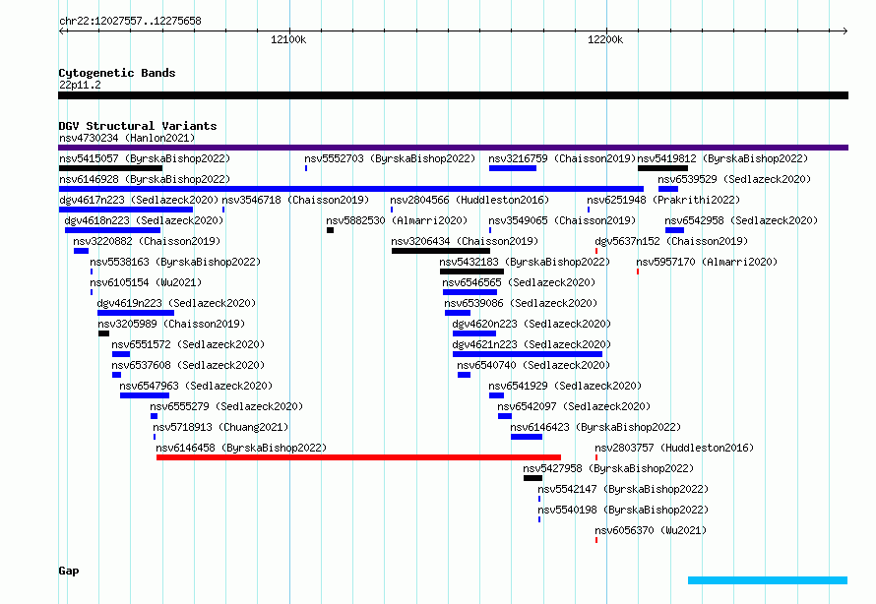Image resolution: width=876 pixels, height=604 pixels.
Task: Open nsv6542097 (Sedlazeck2020) variant
Action: (574, 406)
